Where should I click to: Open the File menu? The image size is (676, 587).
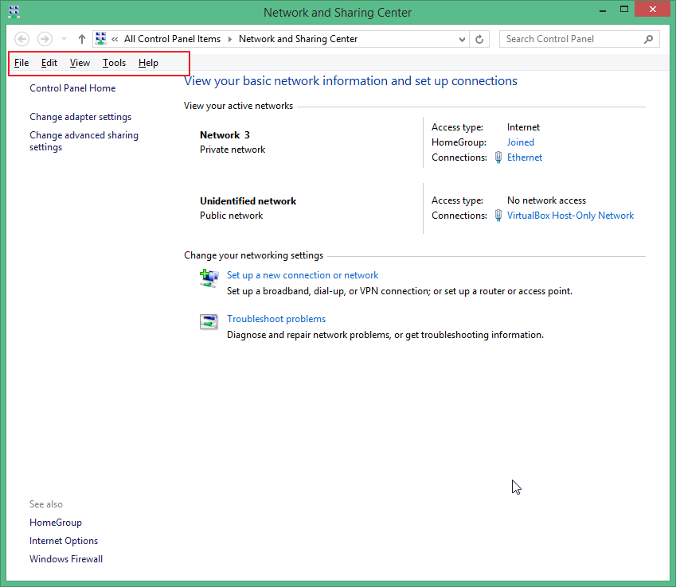point(21,63)
